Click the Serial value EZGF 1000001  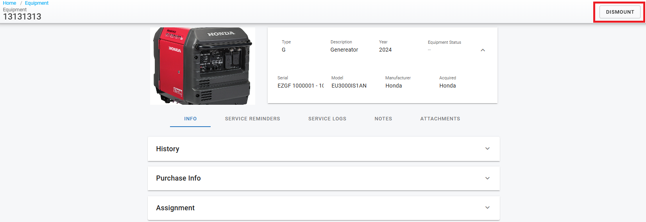point(301,86)
